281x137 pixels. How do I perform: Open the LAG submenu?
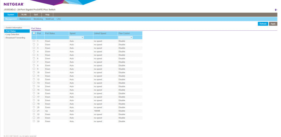pyautogui.click(x=59, y=19)
